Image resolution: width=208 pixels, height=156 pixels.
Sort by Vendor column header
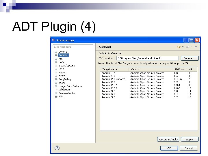click(151, 69)
